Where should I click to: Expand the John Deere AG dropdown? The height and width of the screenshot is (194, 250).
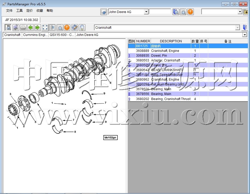coord(146,12)
